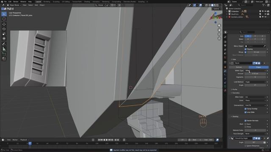Switch to the Sculpting workspace tab
The height and width of the screenshot is (152, 271).
coord(56,2)
